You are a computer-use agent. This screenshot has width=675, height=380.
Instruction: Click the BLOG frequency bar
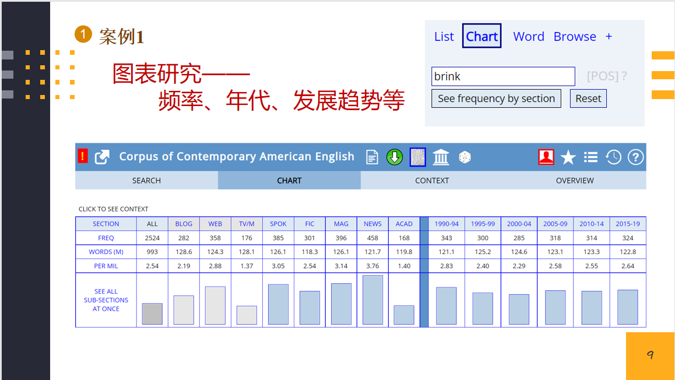(x=184, y=310)
